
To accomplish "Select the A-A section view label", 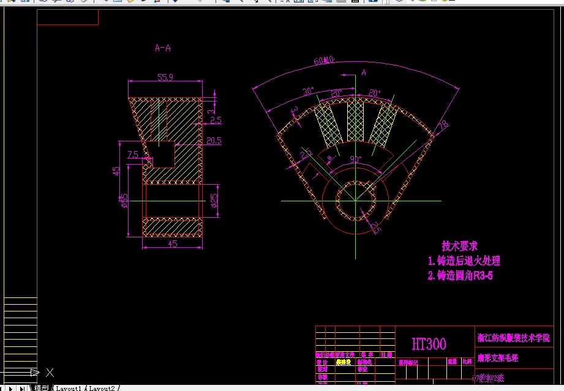I will click(x=162, y=48).
